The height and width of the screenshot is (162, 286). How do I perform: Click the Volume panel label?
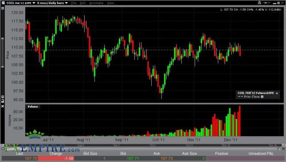pos(33,107)
